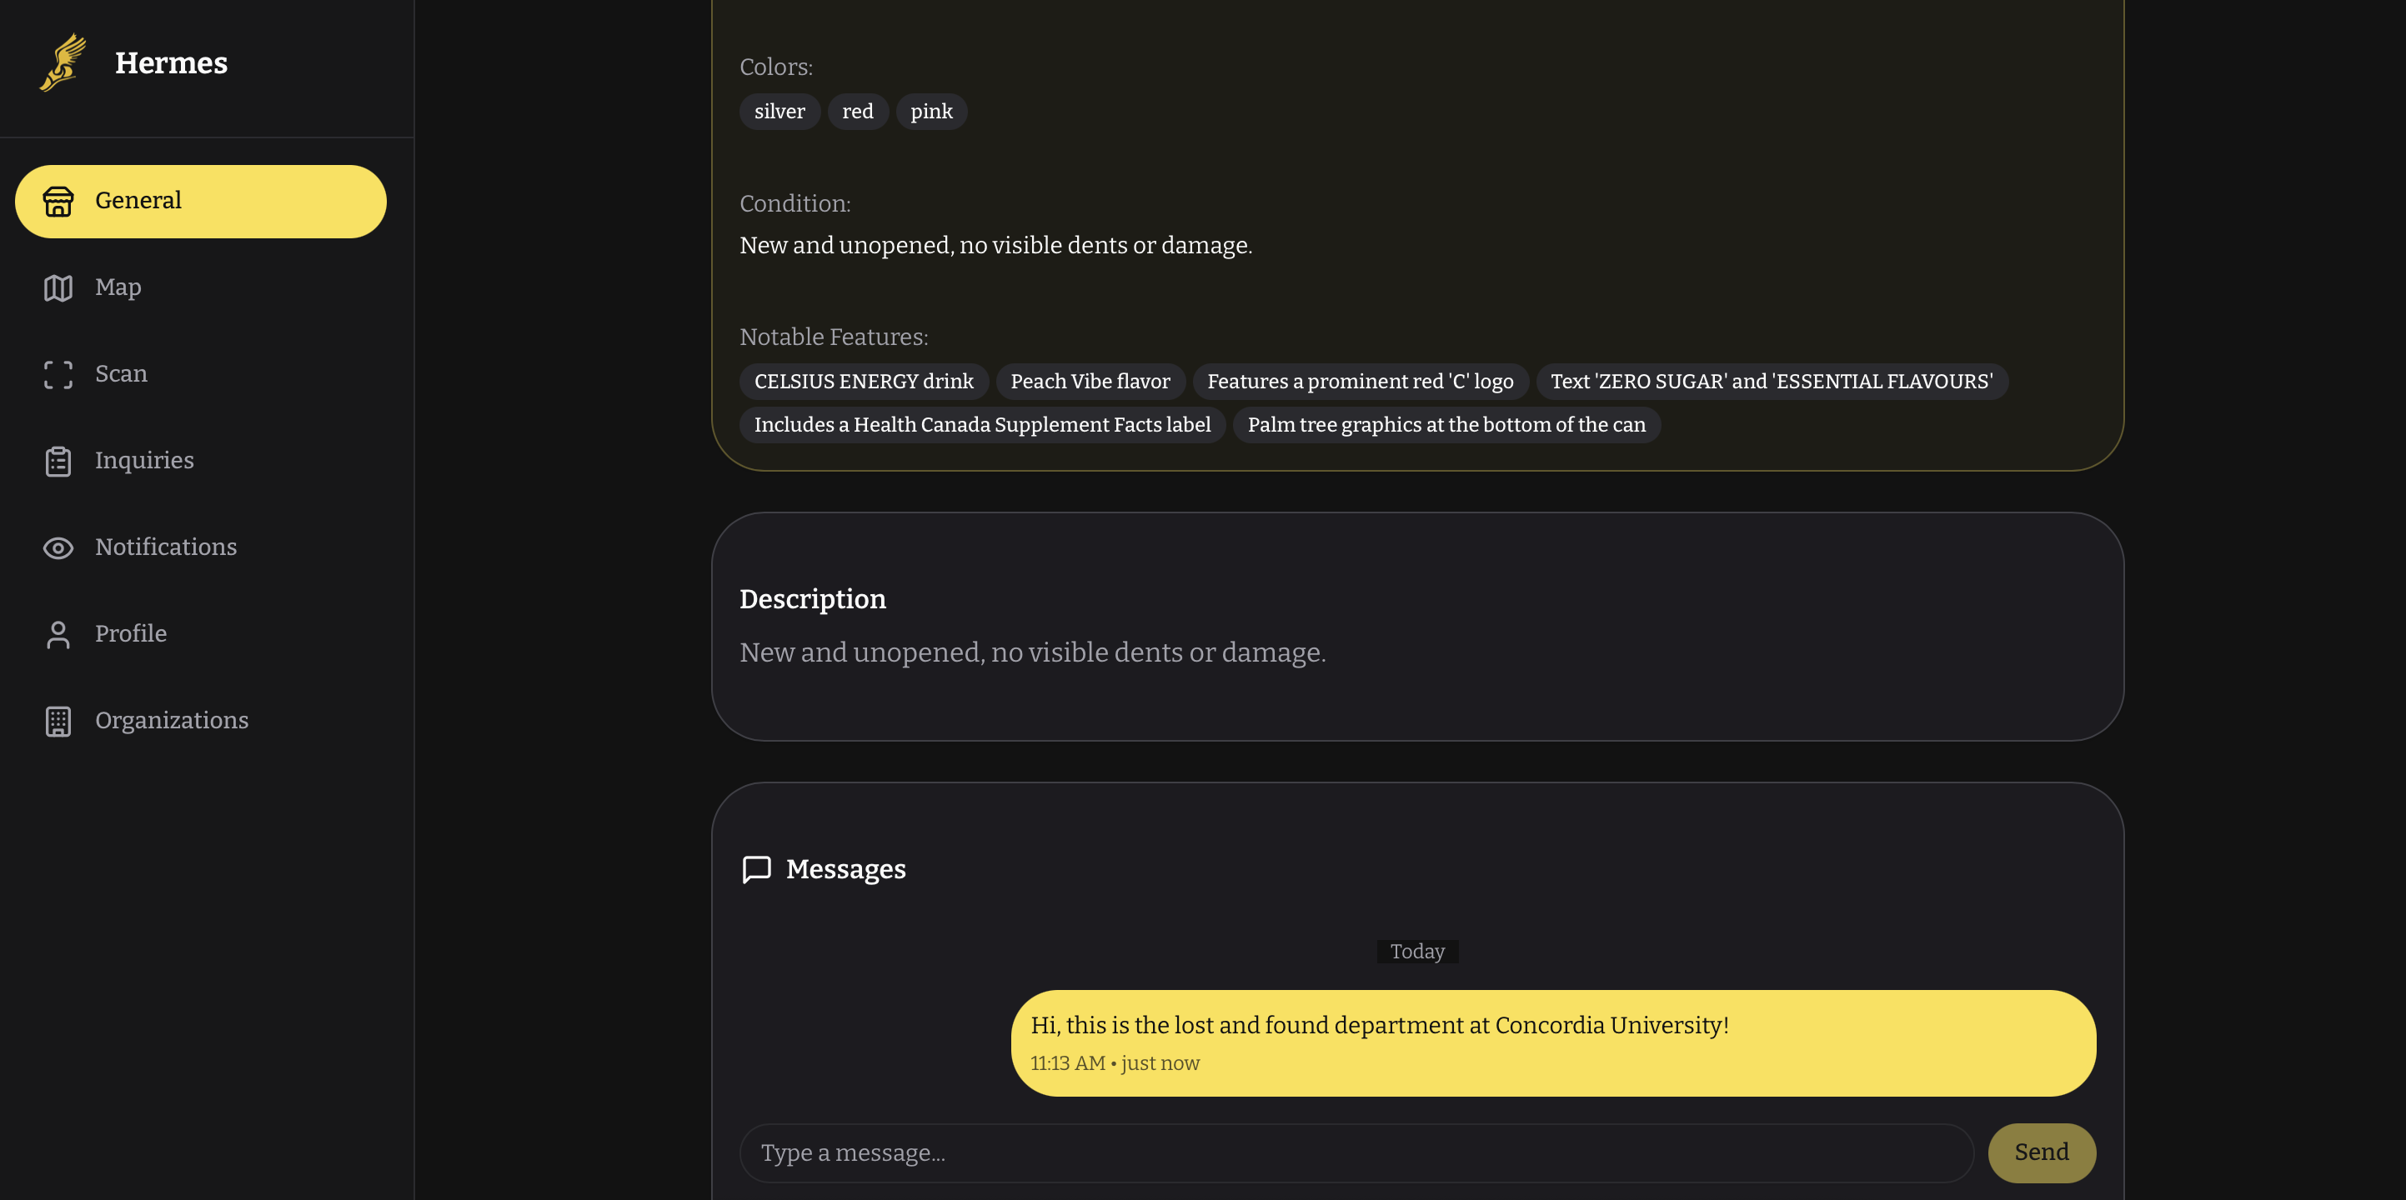Click the CELSIUS ENERGY drink tag
The width and height of the screenshot is (2406, 1200).
[863, 381]
